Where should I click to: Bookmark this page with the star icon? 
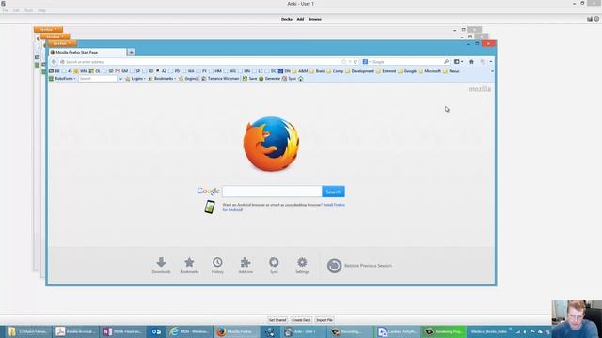coord(344,62)
